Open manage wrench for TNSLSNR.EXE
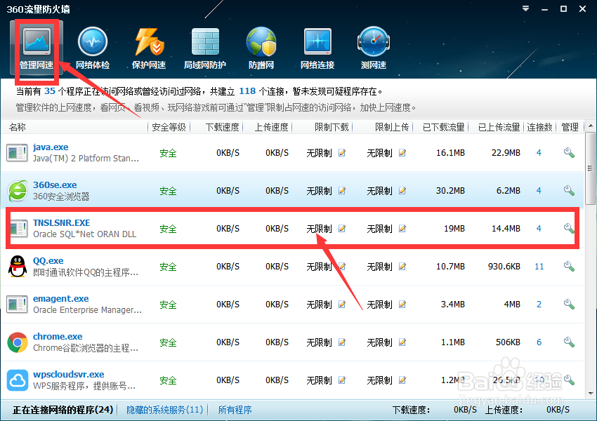Image resolution: width=597 pixels, height=421 pixels. tap(569, 229)
